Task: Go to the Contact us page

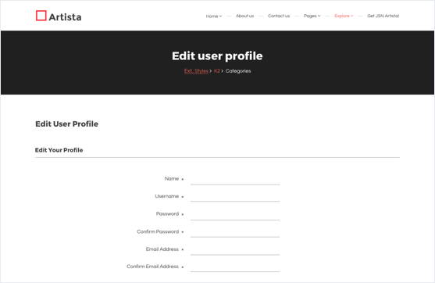Action: click(x=279, y=16)
